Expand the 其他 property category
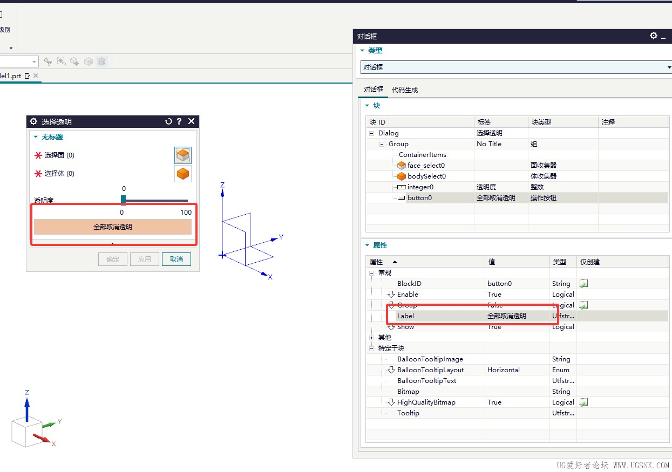This screenshot has height=472, width=672. [x=371, y=338]
